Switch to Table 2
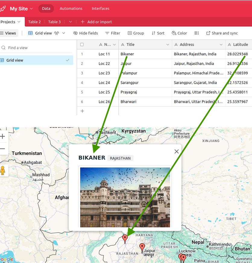 tap(34, 22)
